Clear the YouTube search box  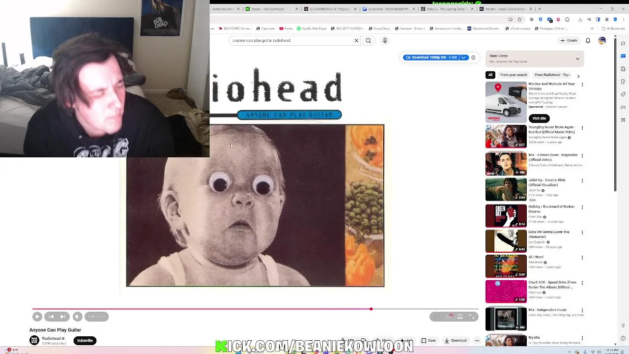pos(356,40)
